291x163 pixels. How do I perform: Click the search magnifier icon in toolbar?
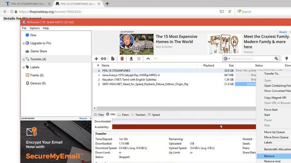click(276, 58)
